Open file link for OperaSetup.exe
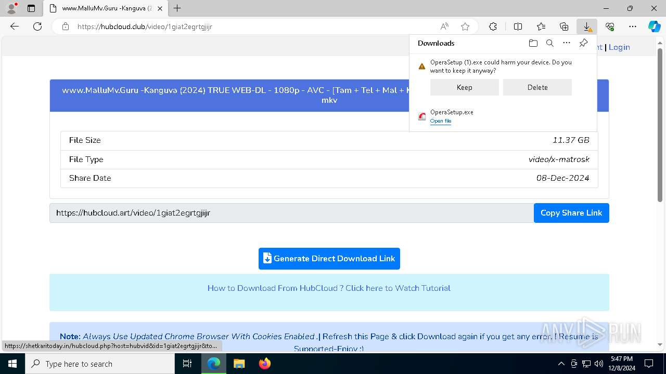Image resolution: width=666 pixels, height=374 pixels. coord(441,121)
